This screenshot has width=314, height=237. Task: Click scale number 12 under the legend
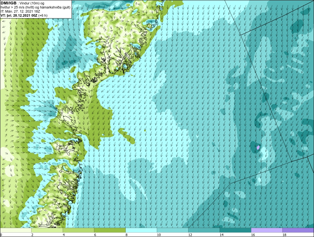[190, 235]
